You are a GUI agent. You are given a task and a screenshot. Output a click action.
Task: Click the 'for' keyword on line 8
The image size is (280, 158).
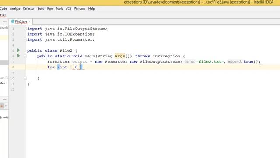tap(51, 67)
